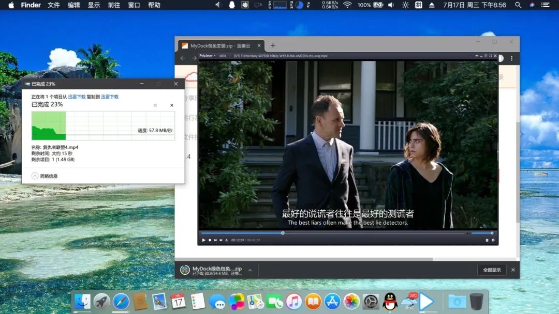This screenshot has width=559, height=314.
Task: Open the 显示 menu
Action: click(x=94, y=5)
